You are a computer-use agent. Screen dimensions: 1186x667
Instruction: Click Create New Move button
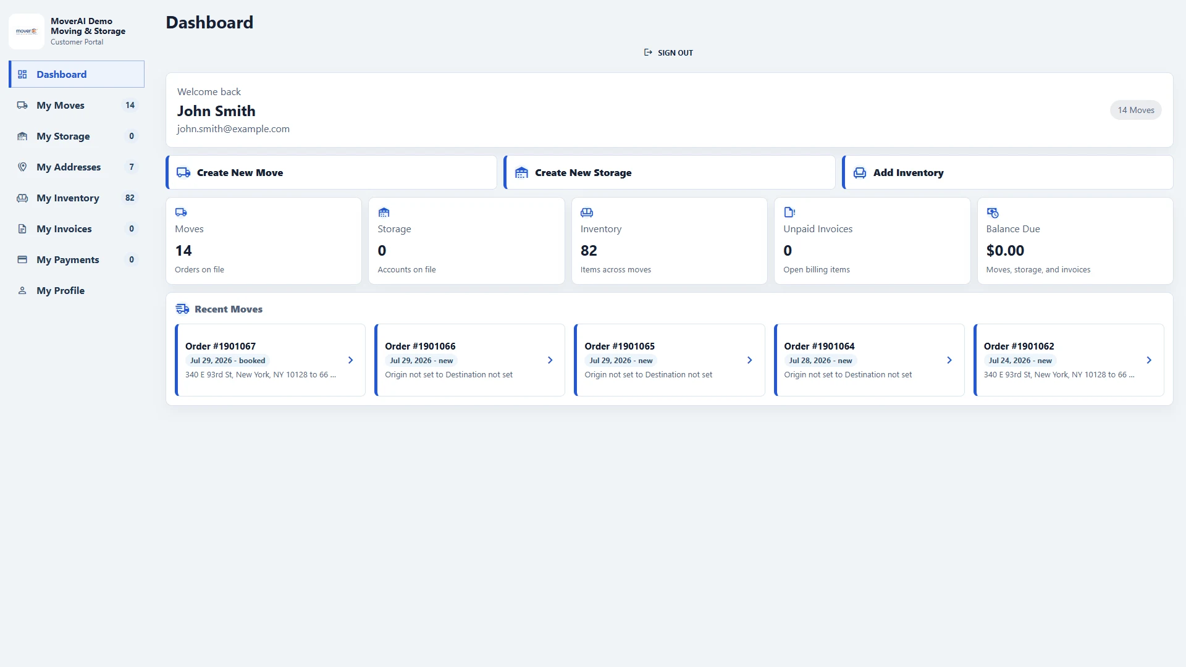[x=331, y=172]
